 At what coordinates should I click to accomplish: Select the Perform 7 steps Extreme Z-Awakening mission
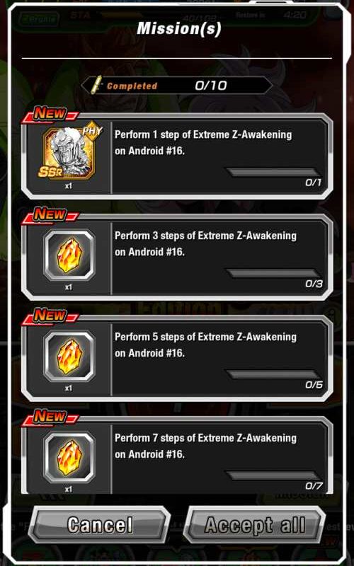click(177, 456)
